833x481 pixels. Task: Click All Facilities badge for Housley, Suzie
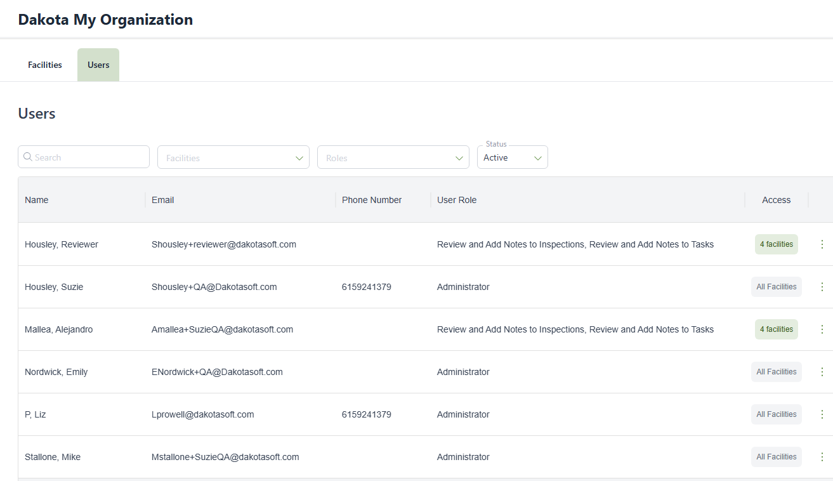click(777, 287)
